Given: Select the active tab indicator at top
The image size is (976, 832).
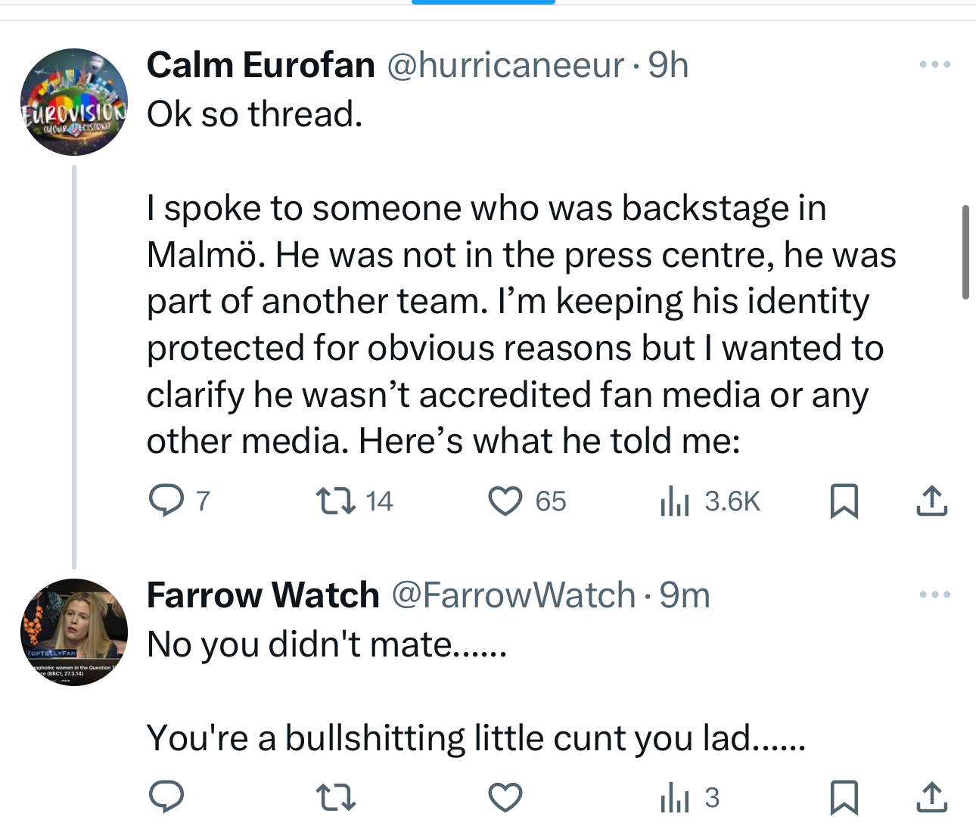Looking at the screenshot, I should [x=483, y=2].
